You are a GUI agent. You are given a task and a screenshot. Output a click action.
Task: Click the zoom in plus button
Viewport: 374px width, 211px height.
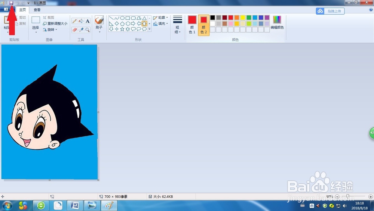point(370,197)
